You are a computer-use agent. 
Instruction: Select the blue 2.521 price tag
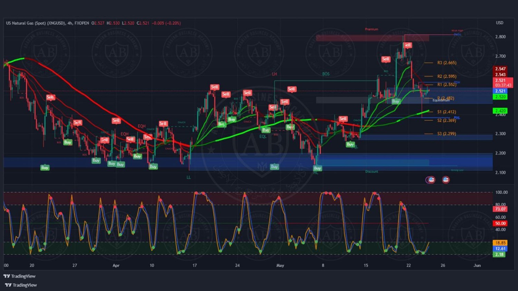[500, 91]
